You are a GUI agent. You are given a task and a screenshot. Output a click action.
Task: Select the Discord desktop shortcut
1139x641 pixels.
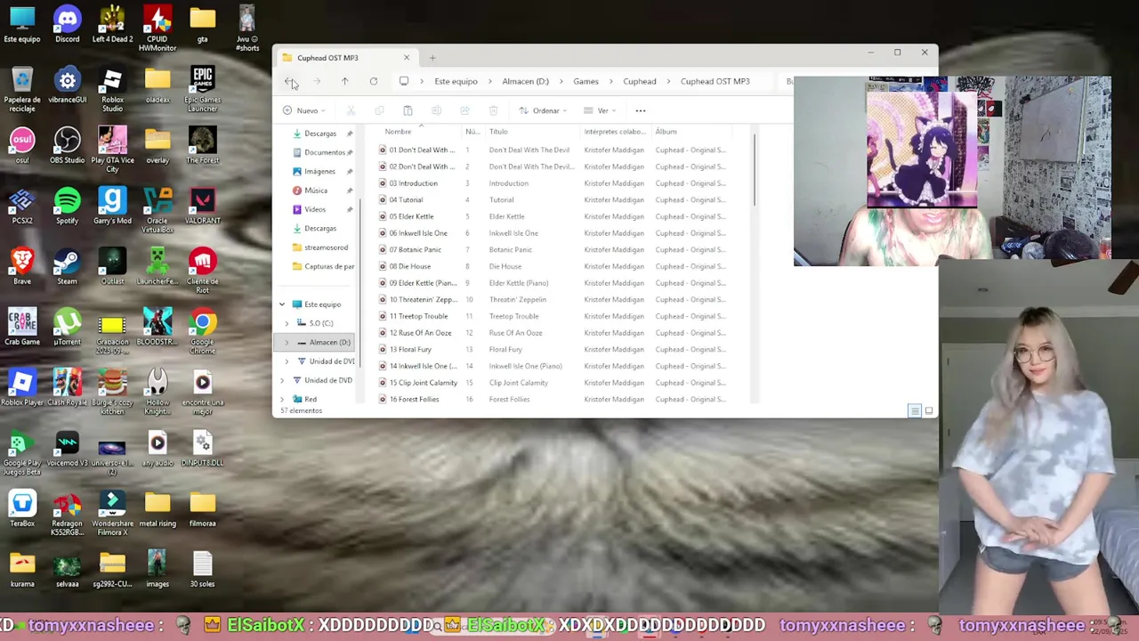pos(67,25)
